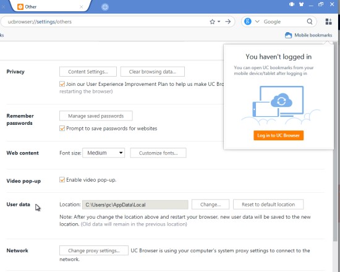
Task: Click the 'Video pop-up' section label
Action: 23,181
